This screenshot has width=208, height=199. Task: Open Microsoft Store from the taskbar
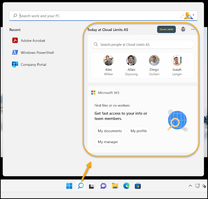coord(138,186)
